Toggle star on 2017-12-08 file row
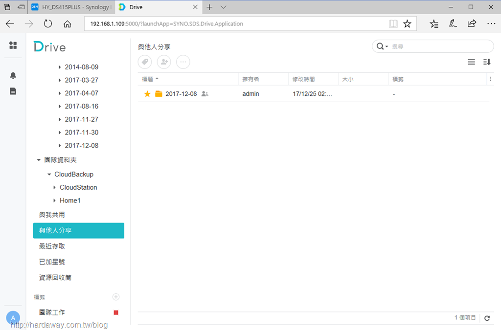The height and width of the screenshot is (330, 501). click(x=147, y=94)
